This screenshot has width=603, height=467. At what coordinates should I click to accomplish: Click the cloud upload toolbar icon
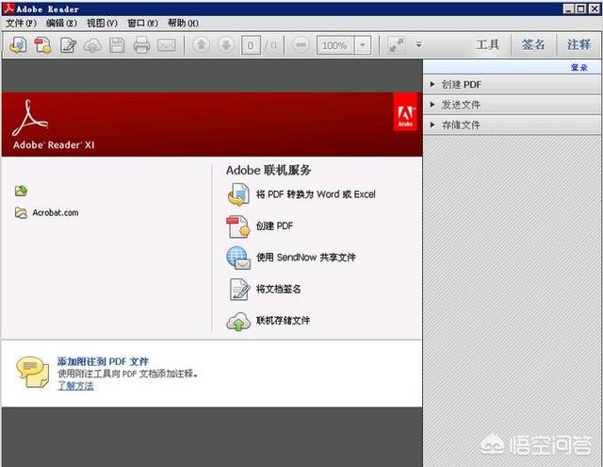(92, 45)
